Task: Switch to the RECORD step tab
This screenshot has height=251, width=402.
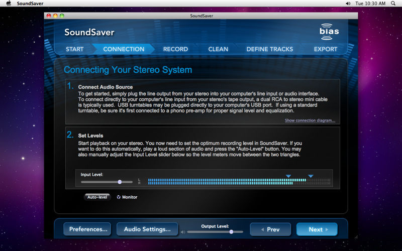Action: 175,49
